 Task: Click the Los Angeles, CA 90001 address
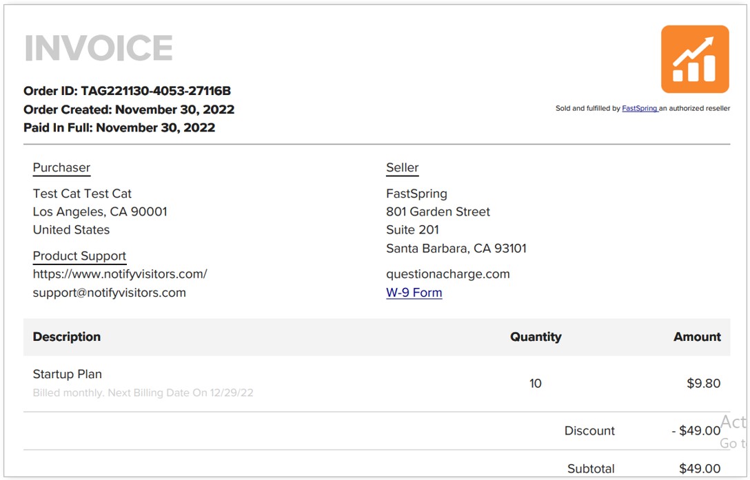point(100,212)
